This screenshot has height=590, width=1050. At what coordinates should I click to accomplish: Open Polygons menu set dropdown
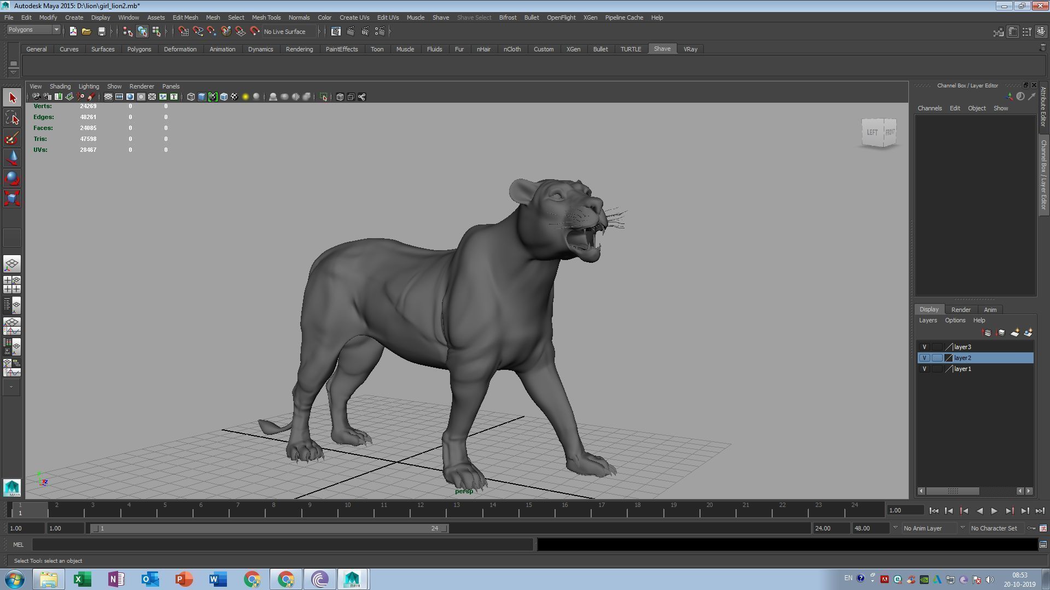(33, 30)
